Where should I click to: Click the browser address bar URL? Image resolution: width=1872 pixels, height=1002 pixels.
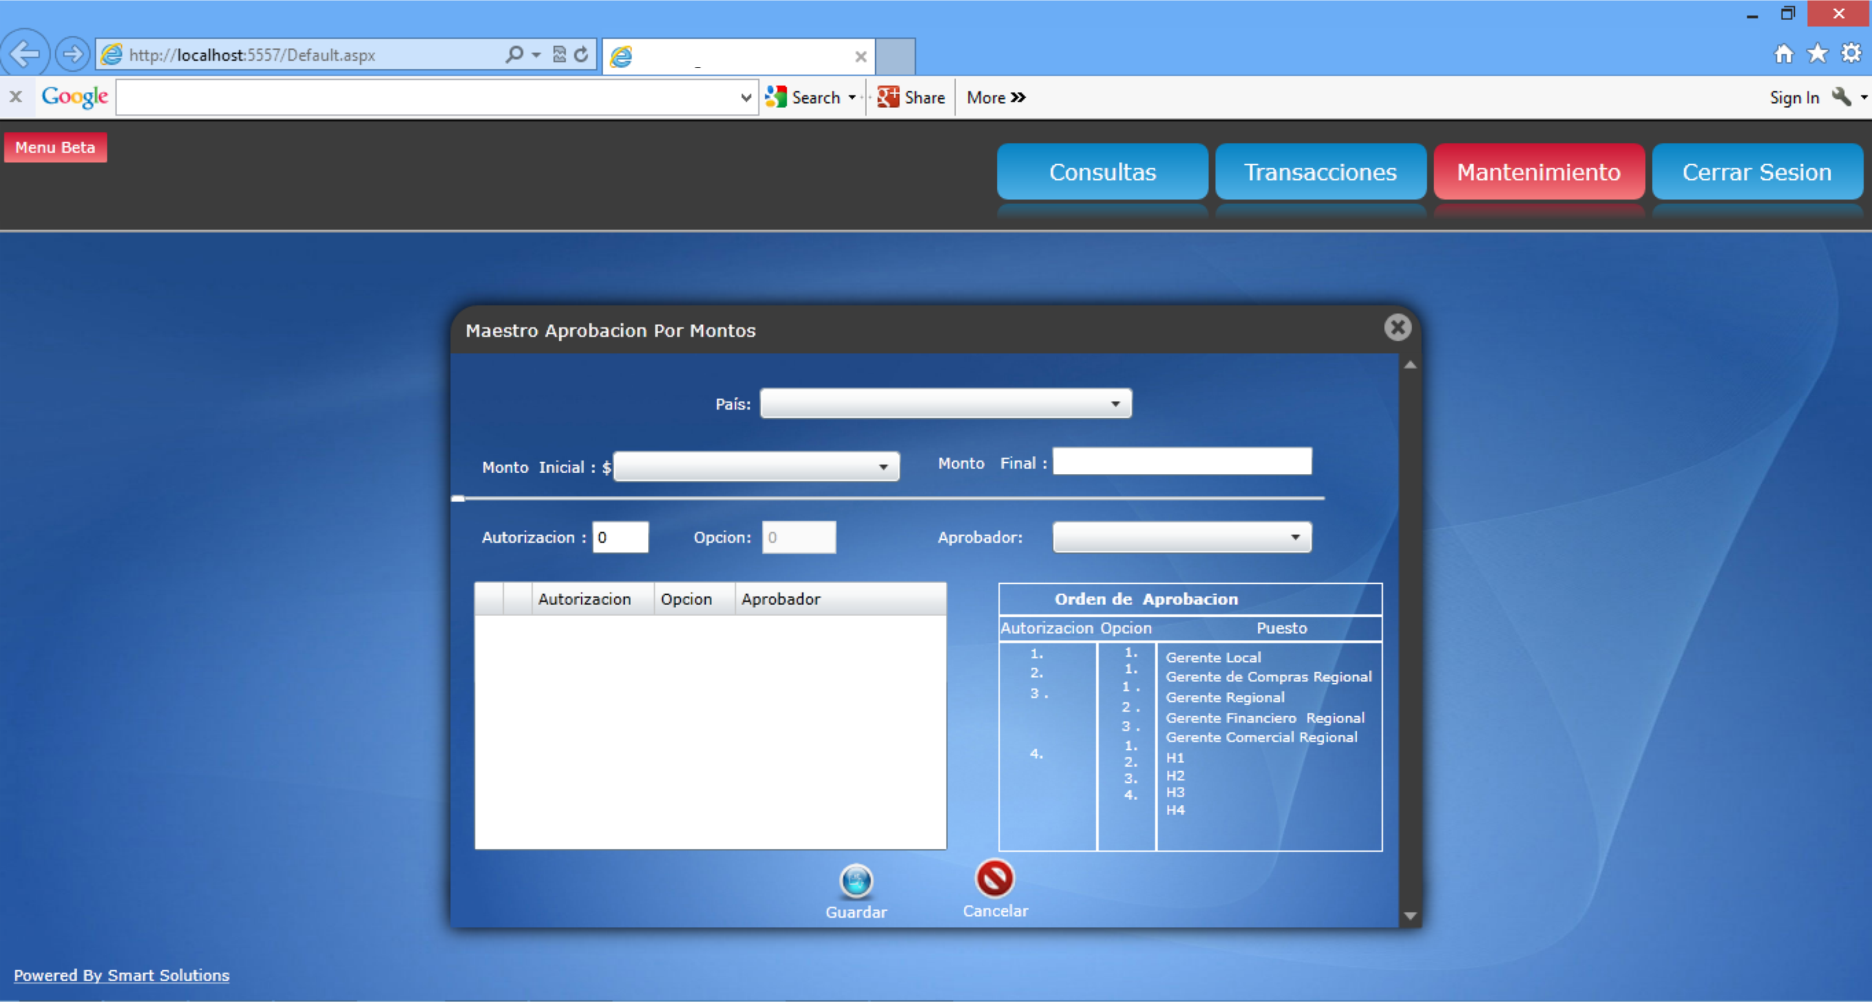[x=251, y=54]
